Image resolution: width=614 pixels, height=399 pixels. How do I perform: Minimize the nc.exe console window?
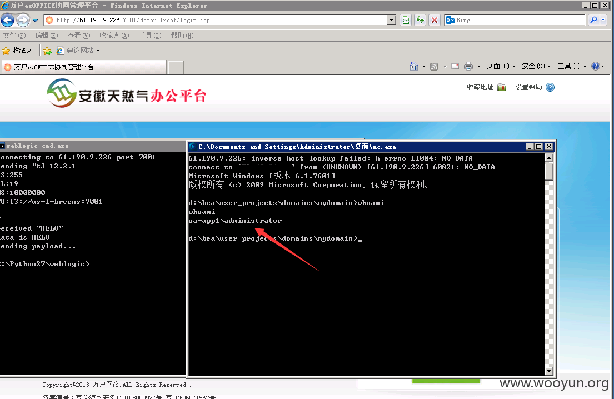[x=530, y=147]
